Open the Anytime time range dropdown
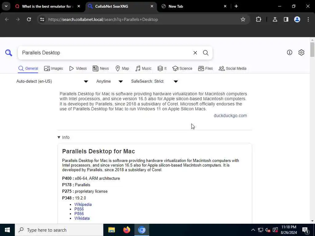 coord(110,81)
